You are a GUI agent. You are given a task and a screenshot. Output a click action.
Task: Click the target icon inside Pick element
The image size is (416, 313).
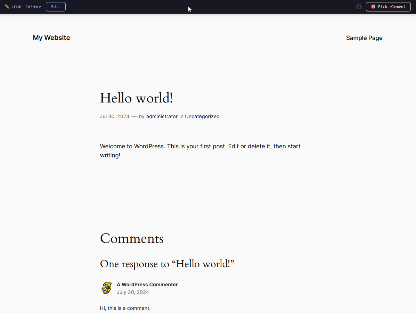point(374,7)
